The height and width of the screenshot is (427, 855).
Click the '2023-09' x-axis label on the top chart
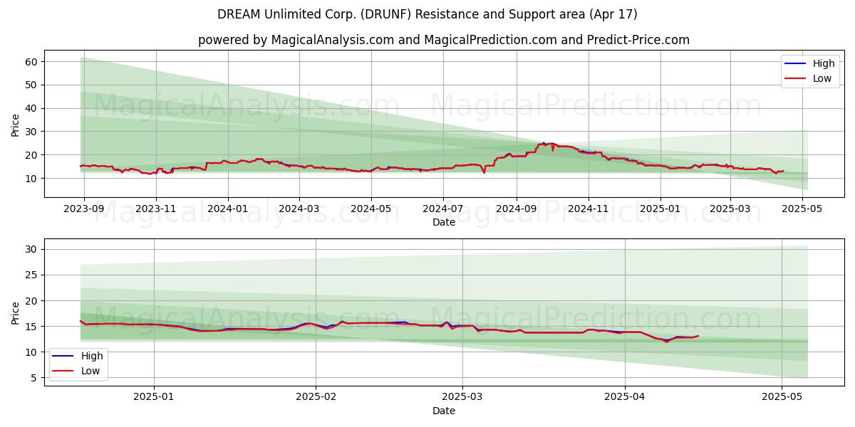tap(84, 209)
